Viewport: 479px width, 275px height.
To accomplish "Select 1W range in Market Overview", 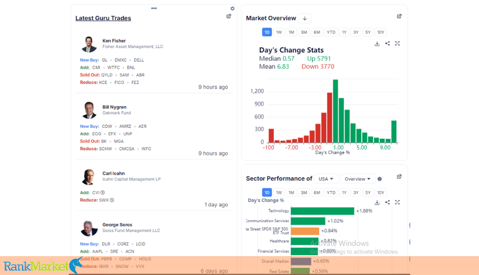I will (279, 32).
